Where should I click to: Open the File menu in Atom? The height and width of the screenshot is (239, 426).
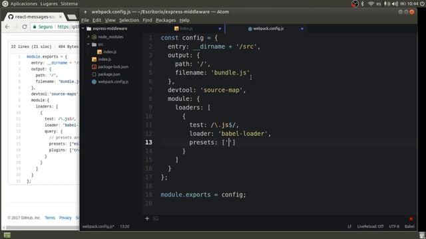tap(85, 21)
